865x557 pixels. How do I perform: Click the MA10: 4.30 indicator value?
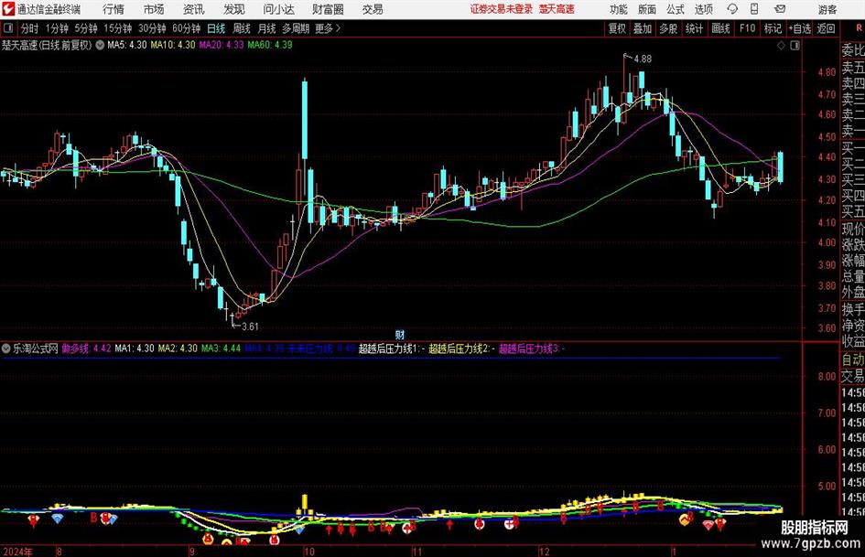click(x=173, y=45)
